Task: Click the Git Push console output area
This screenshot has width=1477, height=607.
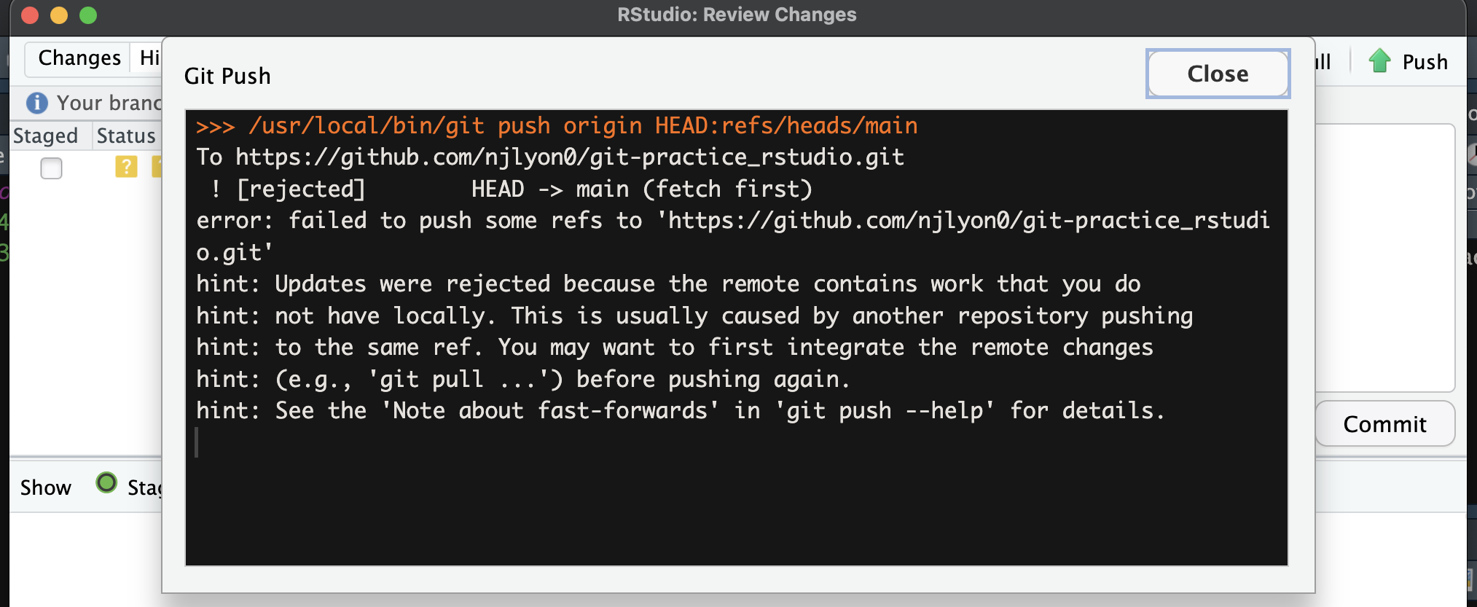Action: pos(736,335)
